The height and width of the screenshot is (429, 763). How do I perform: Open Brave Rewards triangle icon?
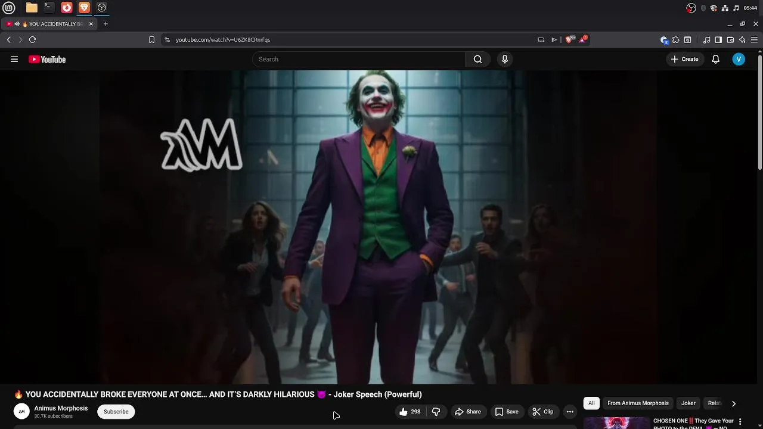(x=584, y=39)
